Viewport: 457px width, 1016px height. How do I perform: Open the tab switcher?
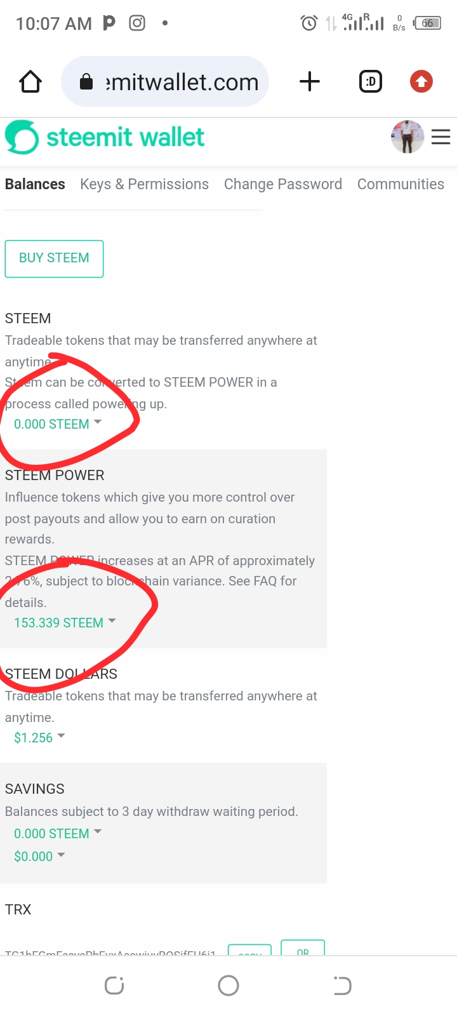click(371, 82)
